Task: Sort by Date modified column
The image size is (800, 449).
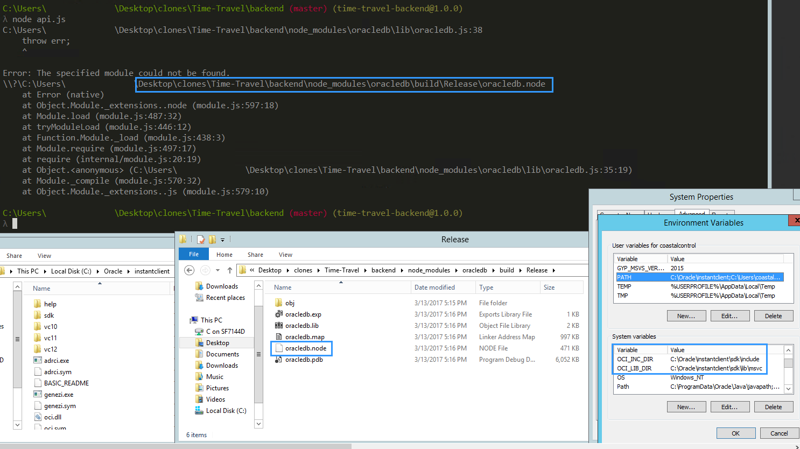Action: point(443,287)
